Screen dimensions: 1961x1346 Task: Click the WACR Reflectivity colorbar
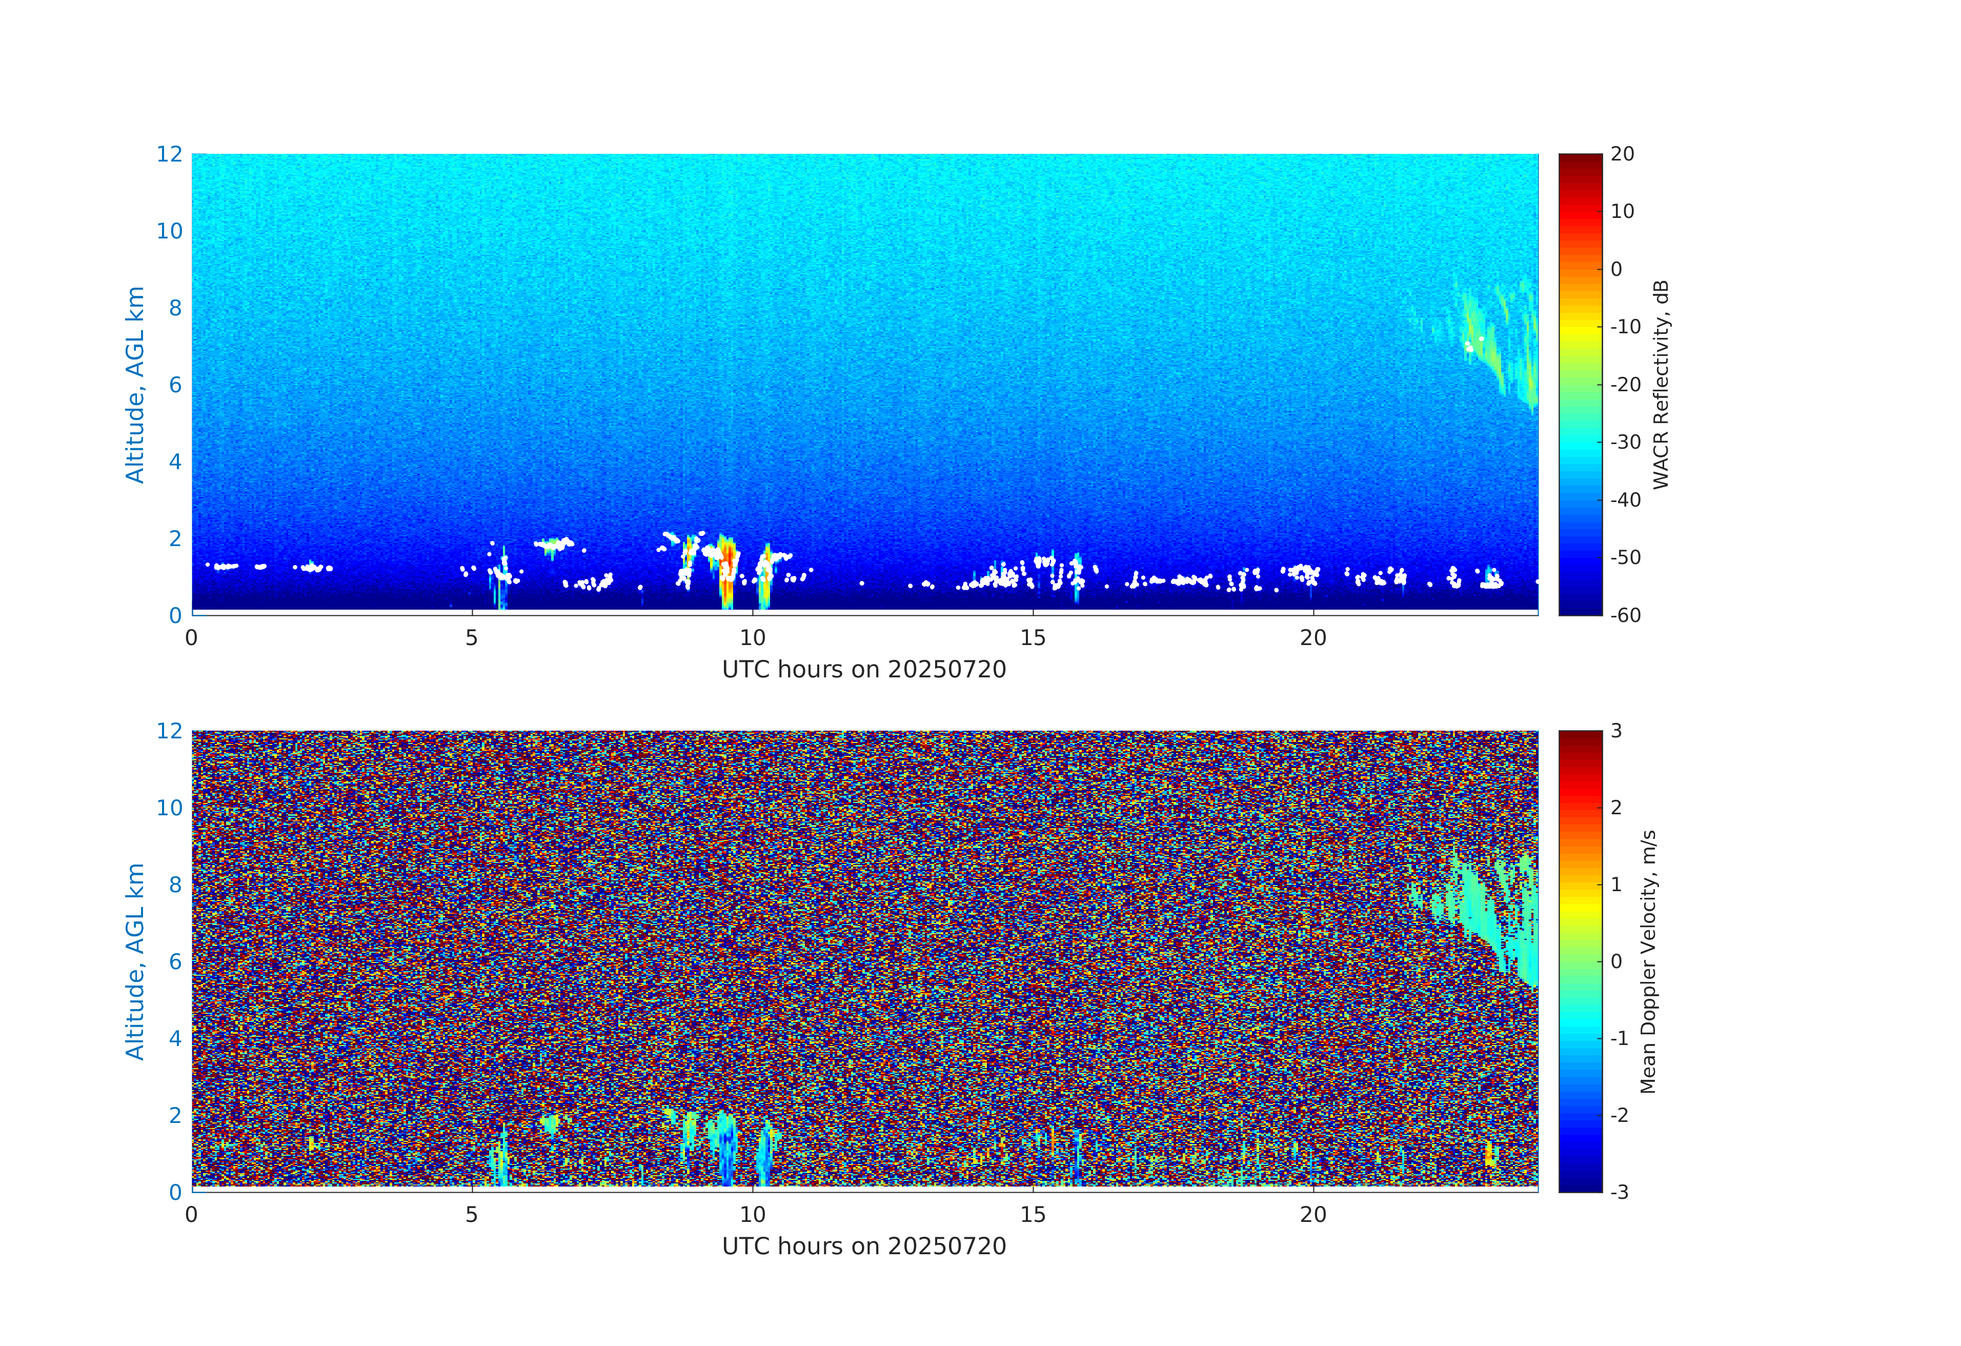point(1580,384)
